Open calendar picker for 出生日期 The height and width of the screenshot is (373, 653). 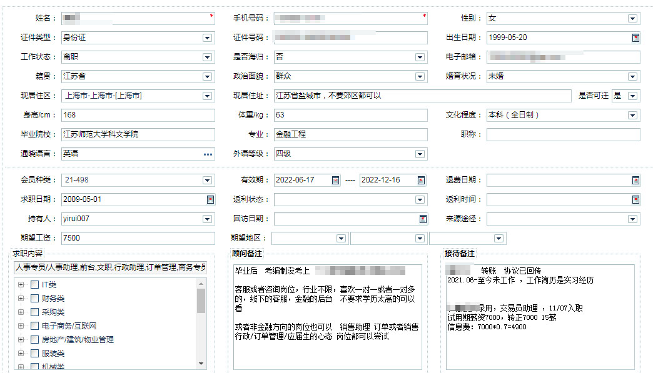coord(635,38)
